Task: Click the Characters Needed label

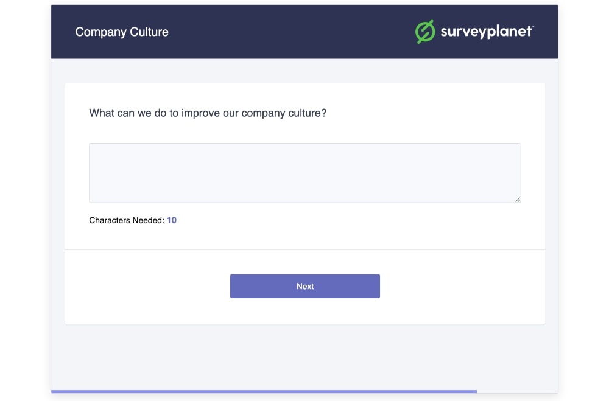Action: click(x=127, y=220)
